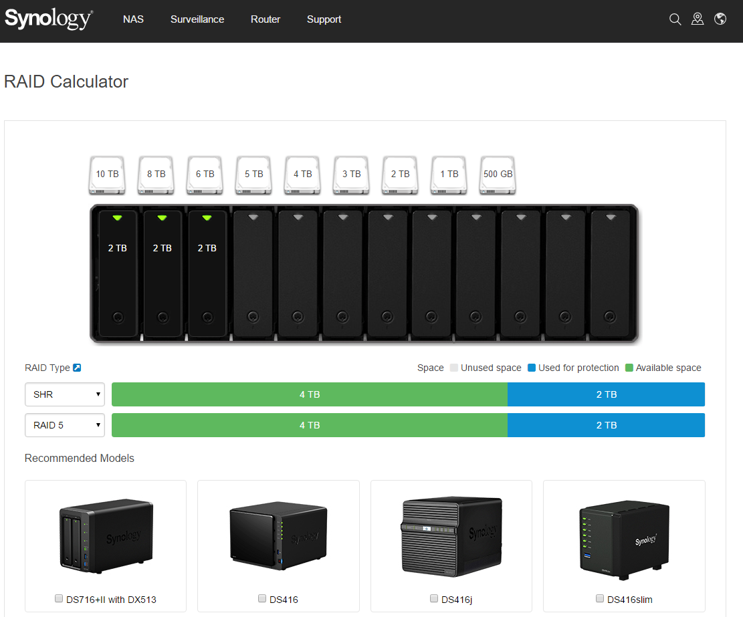The height and width of the screenshot is (617, 743).
Task: Open the search icon
Action: pos(675,19)
